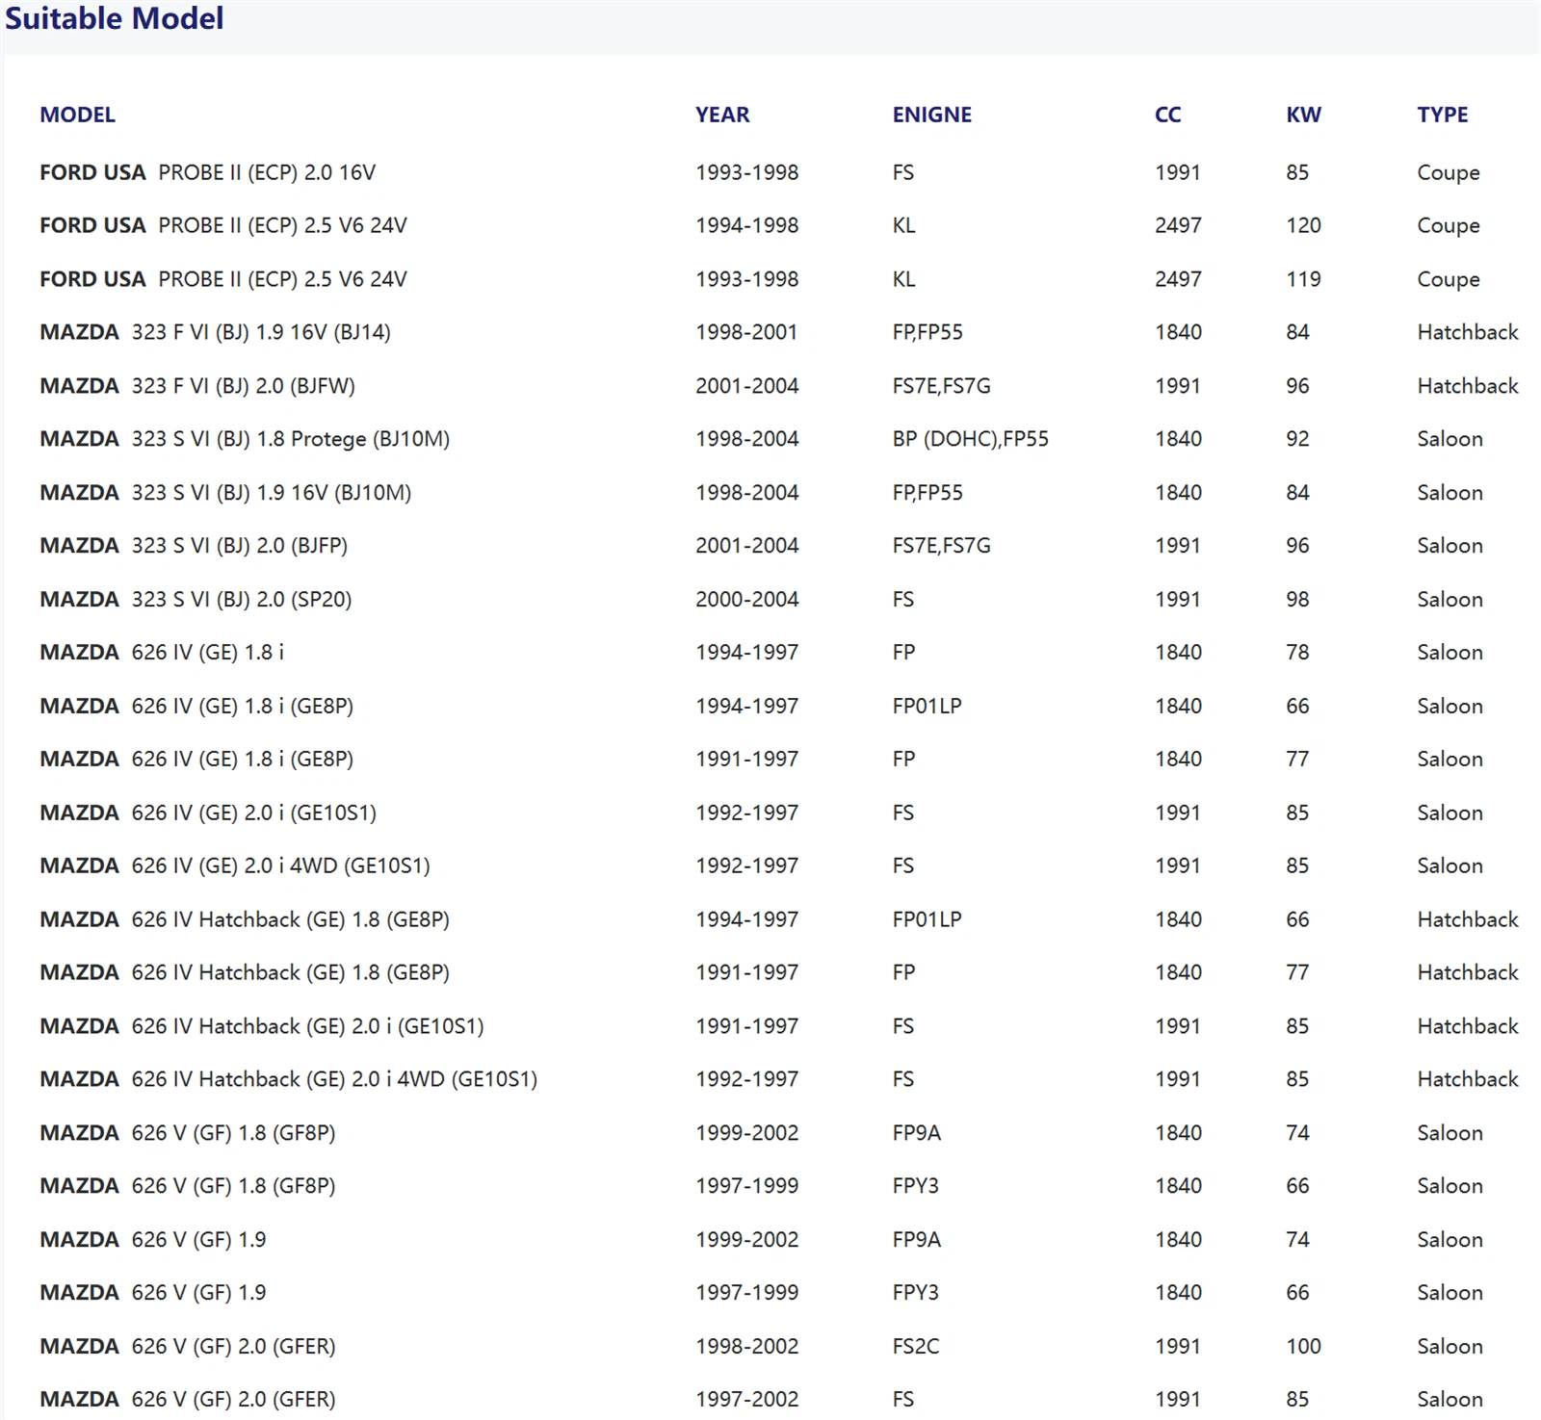Select the MODEL column header

[77, 115]
